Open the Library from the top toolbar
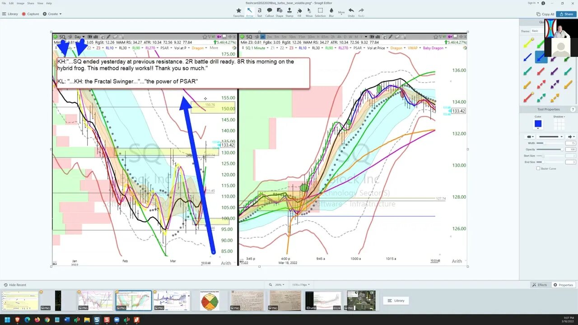 click(10, 14)
